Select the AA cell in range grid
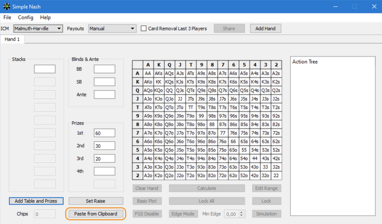Screen dimensions: 382x224 [x=148, y=73]
